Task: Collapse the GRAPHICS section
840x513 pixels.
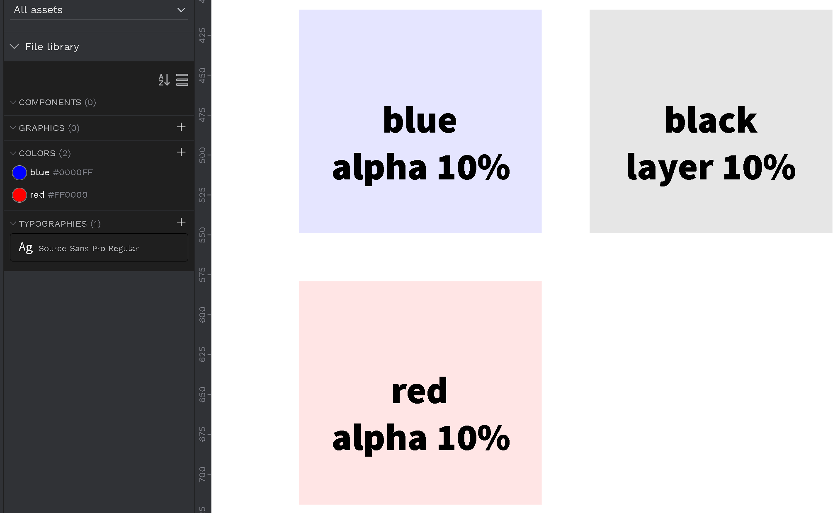Action: (x=12, y=128)
